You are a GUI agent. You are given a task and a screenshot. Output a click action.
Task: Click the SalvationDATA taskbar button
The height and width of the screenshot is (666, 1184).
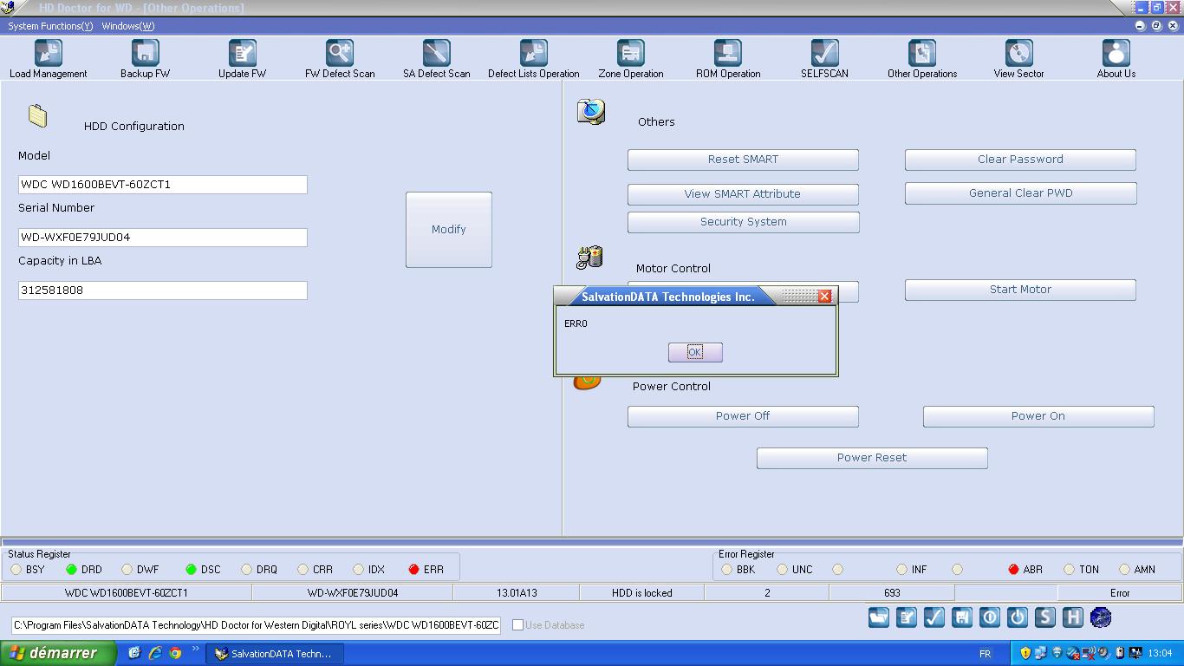click(275, 654)
